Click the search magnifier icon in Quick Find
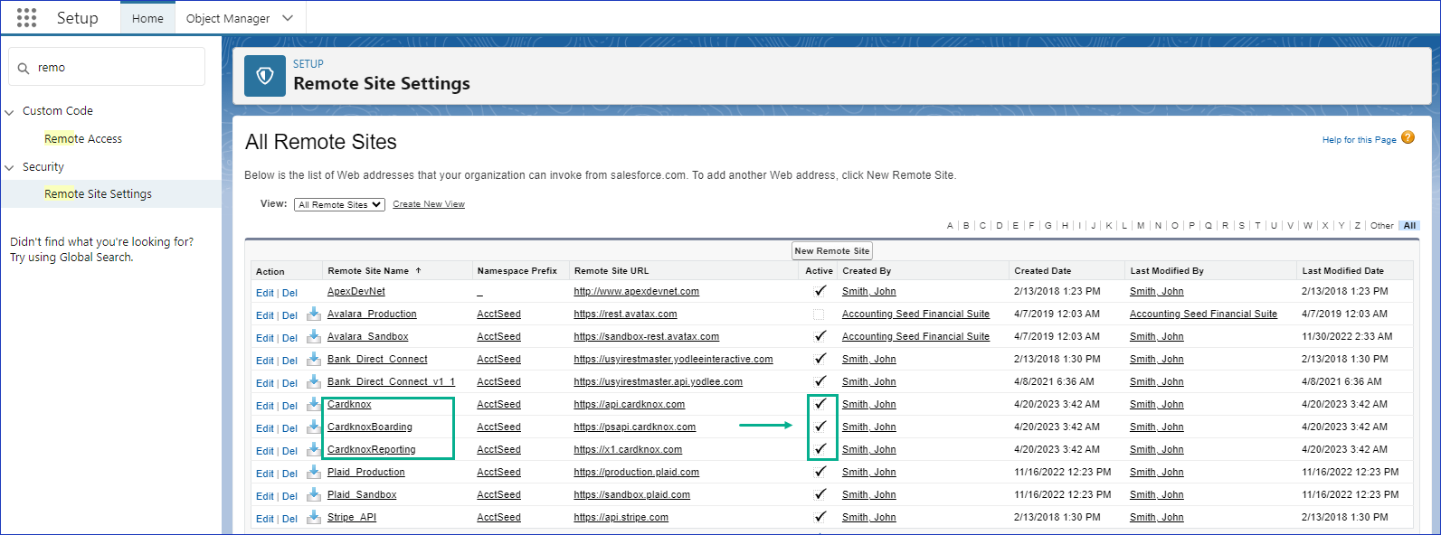 click(24, 68)
